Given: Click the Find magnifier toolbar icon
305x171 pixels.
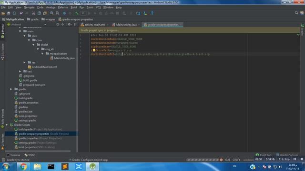Looking at the screenshot, I should coord(52,13).
